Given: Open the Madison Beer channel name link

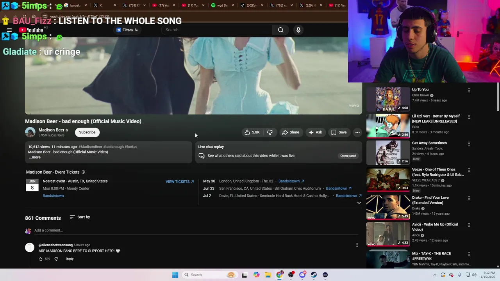Looking at the screenshot, I should click(x=51, y=130).
